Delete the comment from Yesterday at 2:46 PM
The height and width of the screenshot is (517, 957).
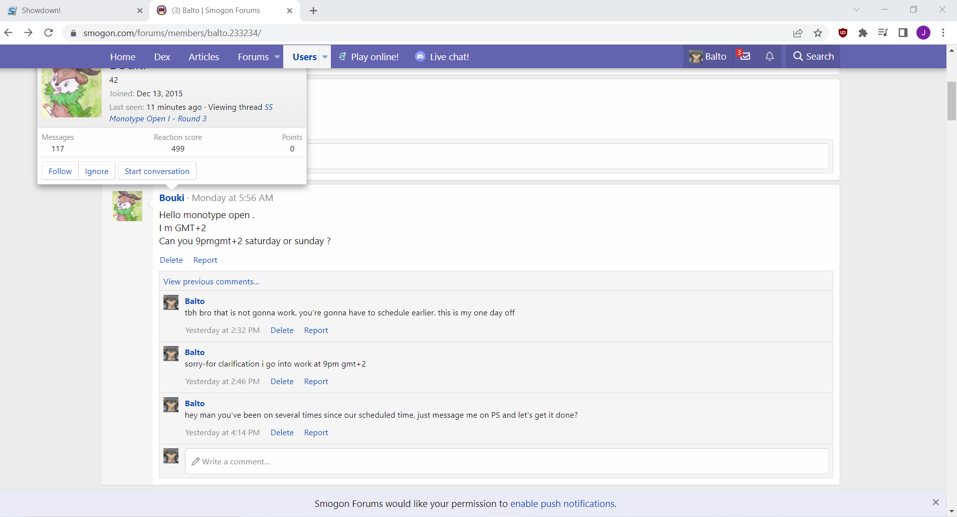tap(282, 382)
